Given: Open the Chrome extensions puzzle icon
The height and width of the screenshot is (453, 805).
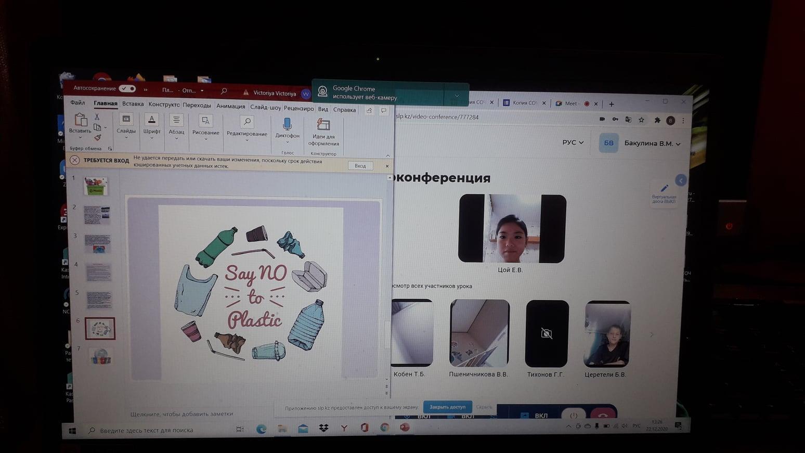Looking at the screenshot, I should pyautogui.click(x=657, y=120).
